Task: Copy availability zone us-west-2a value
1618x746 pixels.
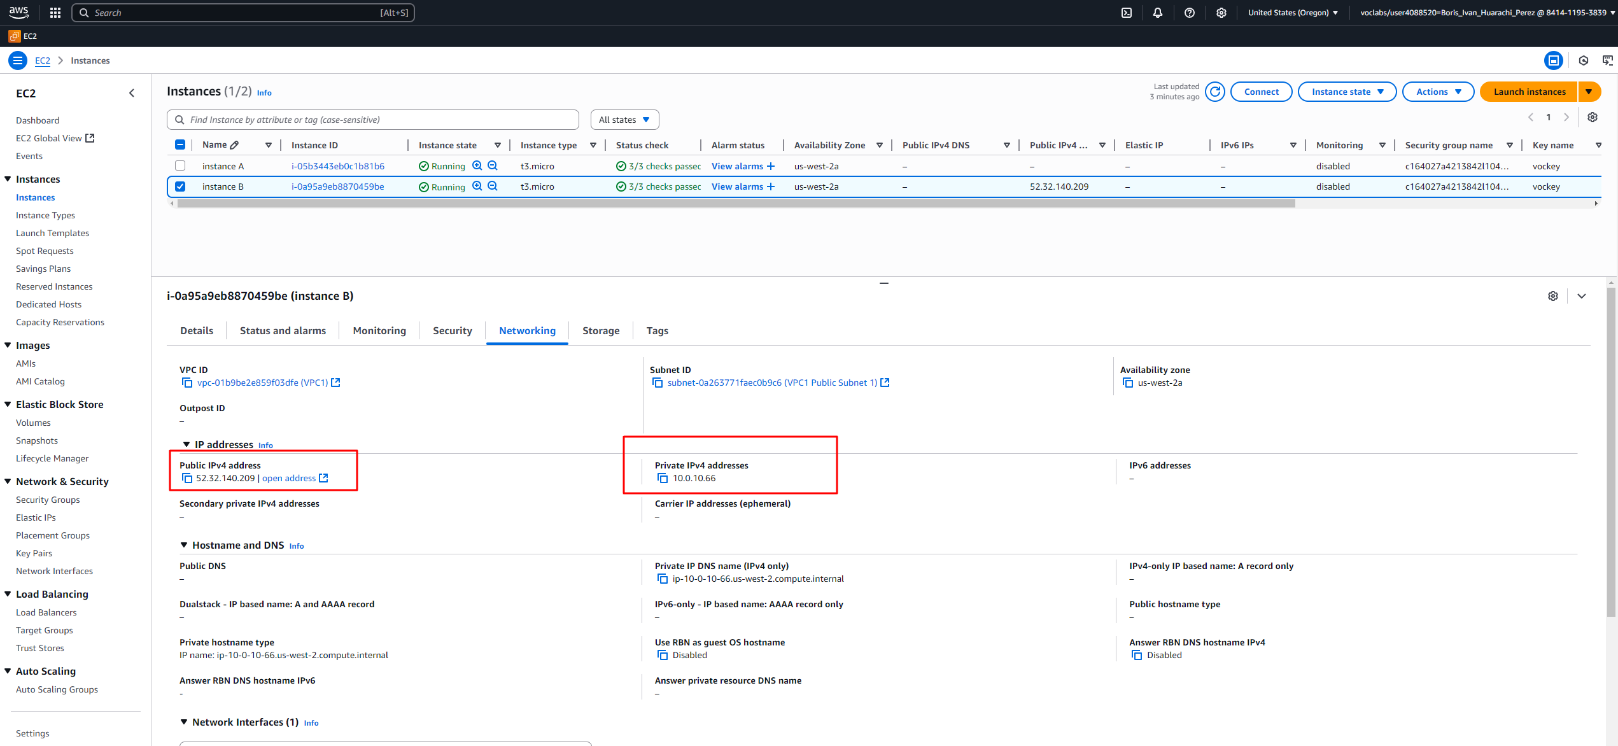Action: (x=1128, y=383)
